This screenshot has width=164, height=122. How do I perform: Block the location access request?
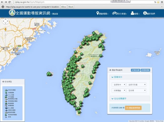tap(71, 7)
